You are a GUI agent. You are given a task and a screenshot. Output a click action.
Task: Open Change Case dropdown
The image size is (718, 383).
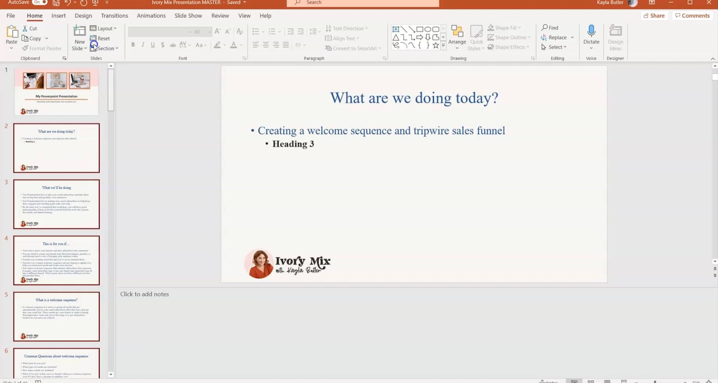pyautogui.click(x=201, y=45)
